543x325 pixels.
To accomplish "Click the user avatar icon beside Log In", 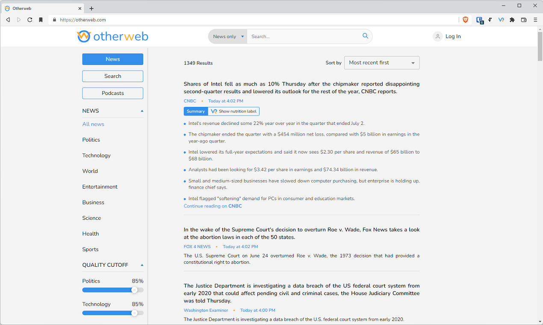I will pyautogui.click(x=437, y=36).
